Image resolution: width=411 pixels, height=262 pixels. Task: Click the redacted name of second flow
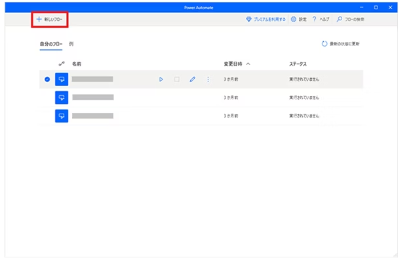(93, 97)
